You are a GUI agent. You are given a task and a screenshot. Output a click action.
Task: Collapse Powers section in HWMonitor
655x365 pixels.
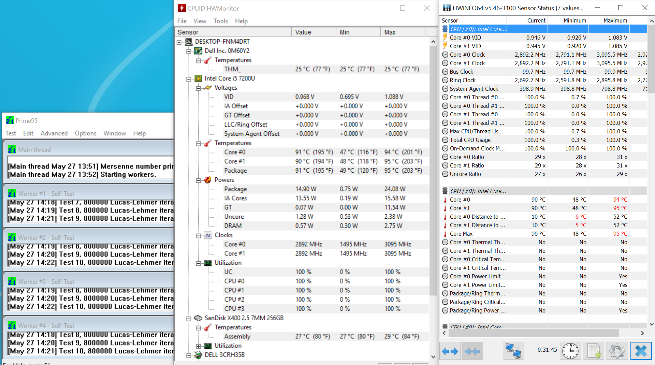tap(198, 180)
